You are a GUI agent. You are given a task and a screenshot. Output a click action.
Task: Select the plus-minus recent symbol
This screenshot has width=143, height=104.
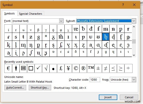tap(98, 68)
